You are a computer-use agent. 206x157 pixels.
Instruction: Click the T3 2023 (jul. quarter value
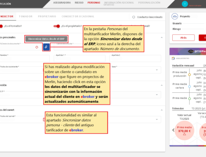[199, 109]
